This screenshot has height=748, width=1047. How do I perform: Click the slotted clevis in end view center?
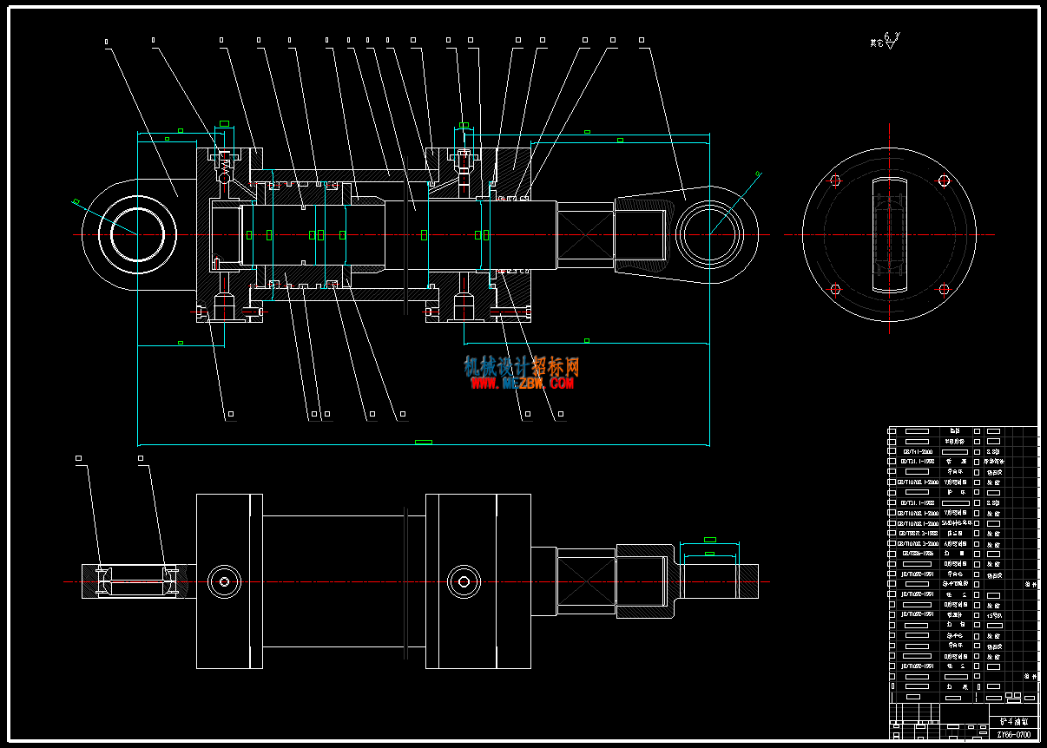tap(890, 234)
